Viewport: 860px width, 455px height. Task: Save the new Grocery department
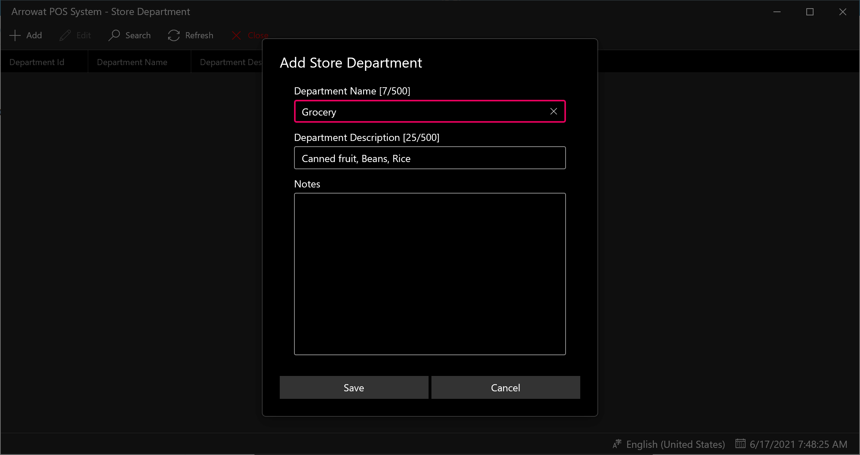(354, 387)
